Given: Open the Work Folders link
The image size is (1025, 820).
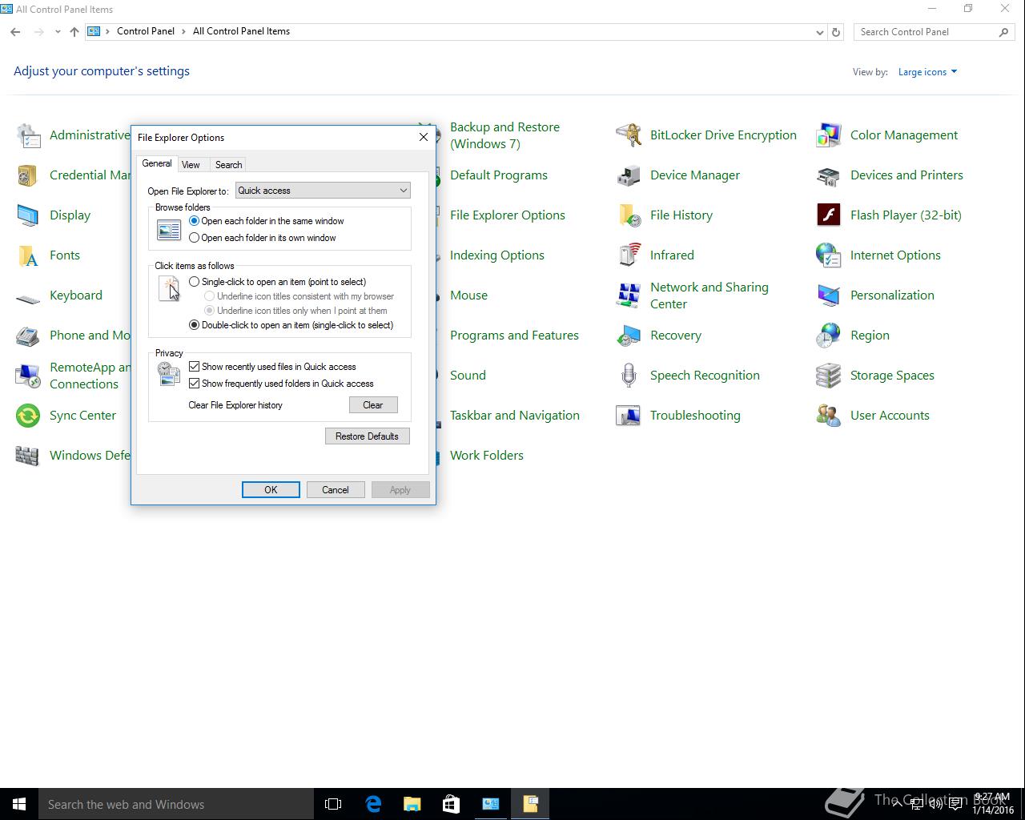Looking at the screenshot, I should 487,456.
